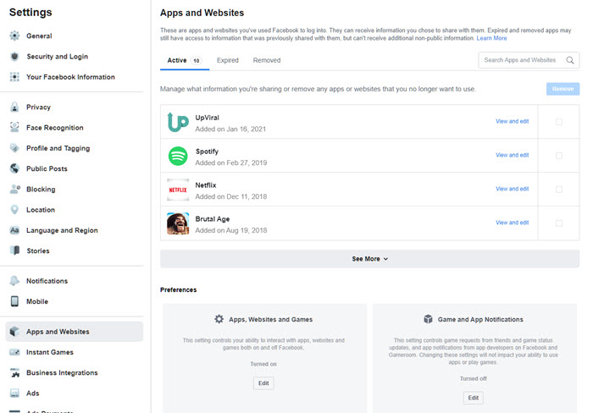
Task: Click the cube icon beside Game and App Notifications
Action: tap(428, 319)
